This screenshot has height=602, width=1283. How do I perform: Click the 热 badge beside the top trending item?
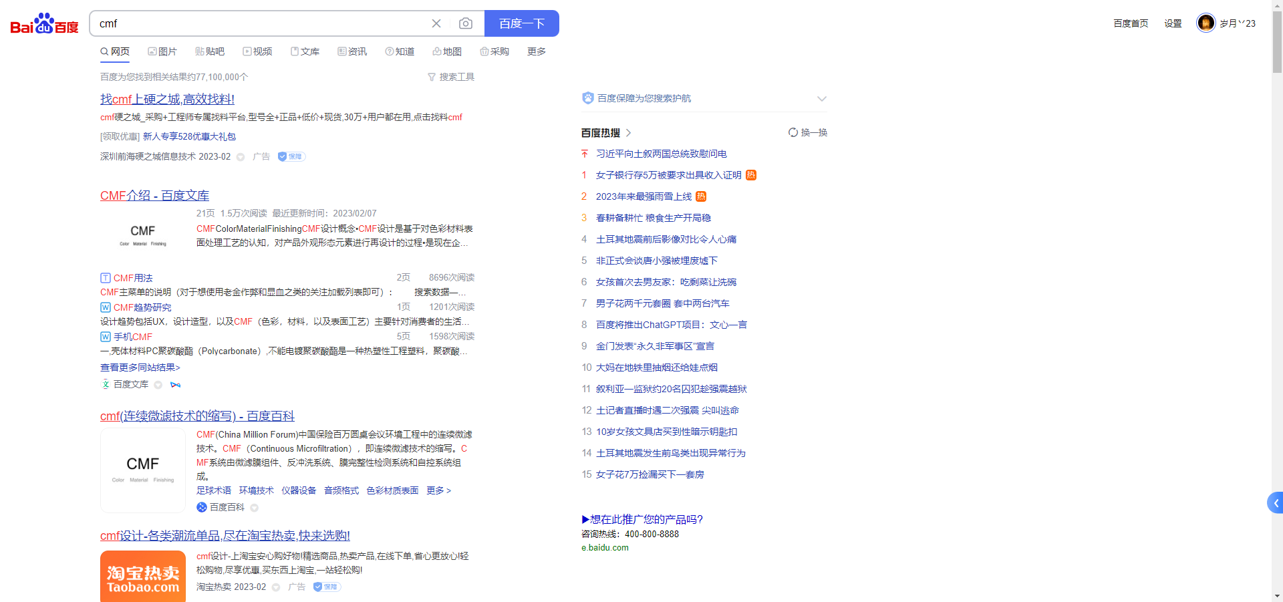(x=751, y=174)
